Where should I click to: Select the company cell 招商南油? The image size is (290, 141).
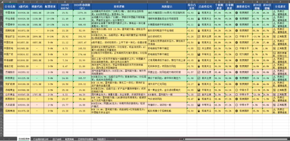coord(10,111)
